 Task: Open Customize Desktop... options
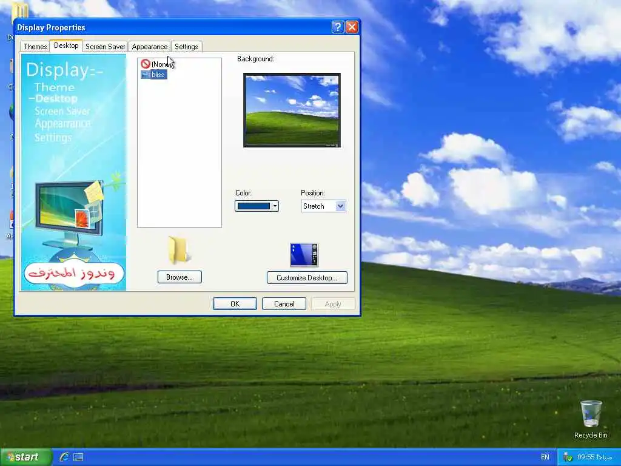point(307,277)
